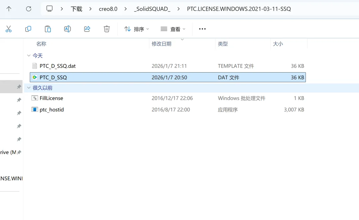This screenshot has width=359, height=220.
Task: Open the three-dot more options menu
Action: click(x=202, y=29)
